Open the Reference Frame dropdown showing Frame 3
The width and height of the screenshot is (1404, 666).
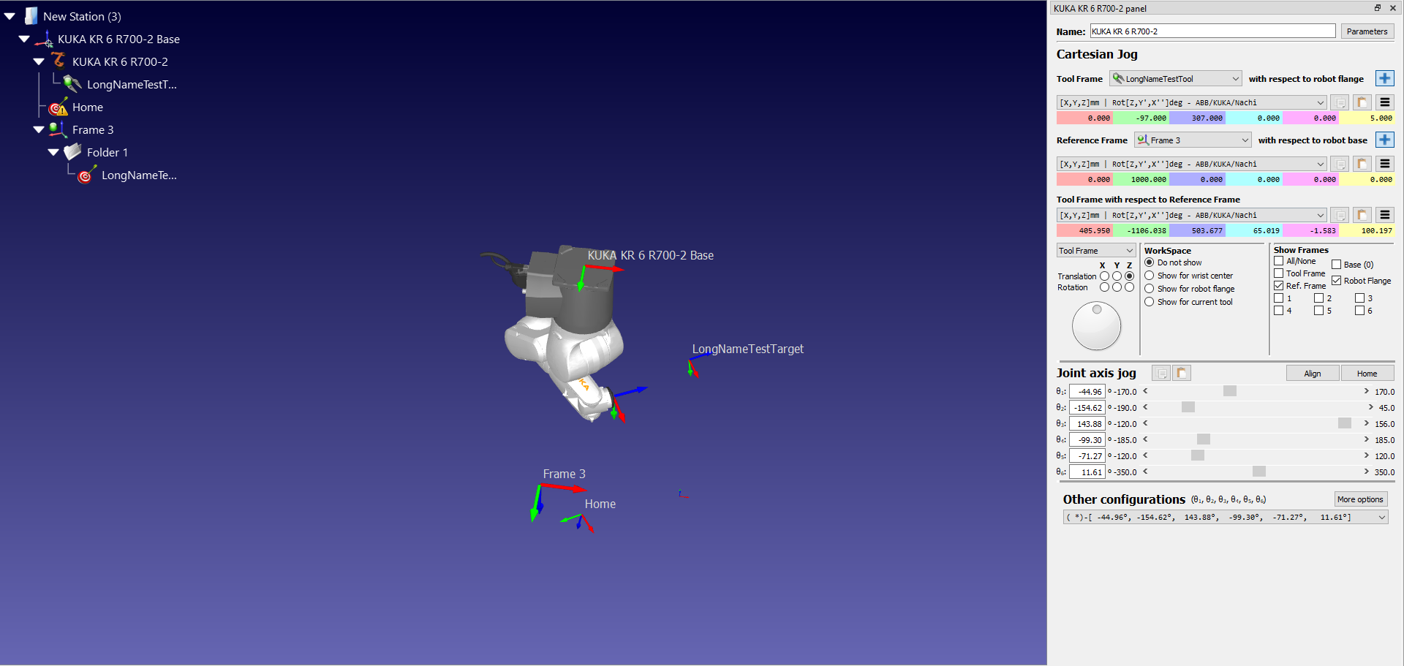click(1193, 140)
